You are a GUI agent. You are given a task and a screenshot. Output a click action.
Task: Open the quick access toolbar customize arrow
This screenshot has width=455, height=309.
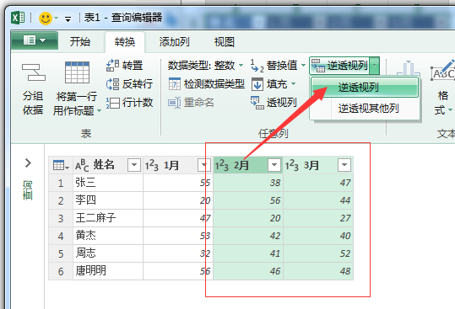[x=68, y=19]
